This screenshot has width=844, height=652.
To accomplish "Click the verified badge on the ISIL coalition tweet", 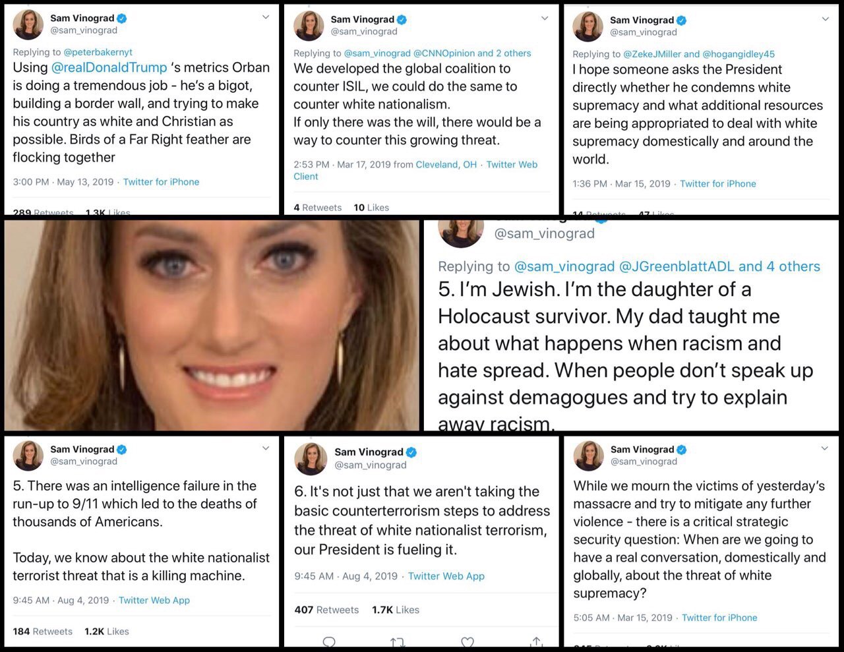I will click(402, 20).
